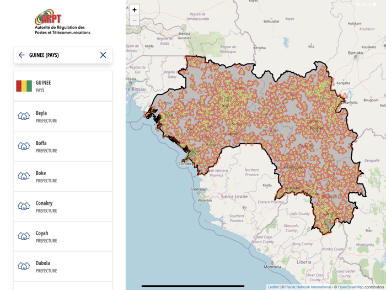Click the Boffa prefecture houses icon

coord(24,146)
